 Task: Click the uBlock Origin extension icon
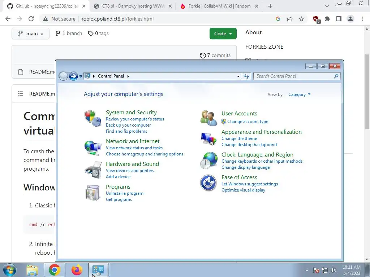point(316,19)
